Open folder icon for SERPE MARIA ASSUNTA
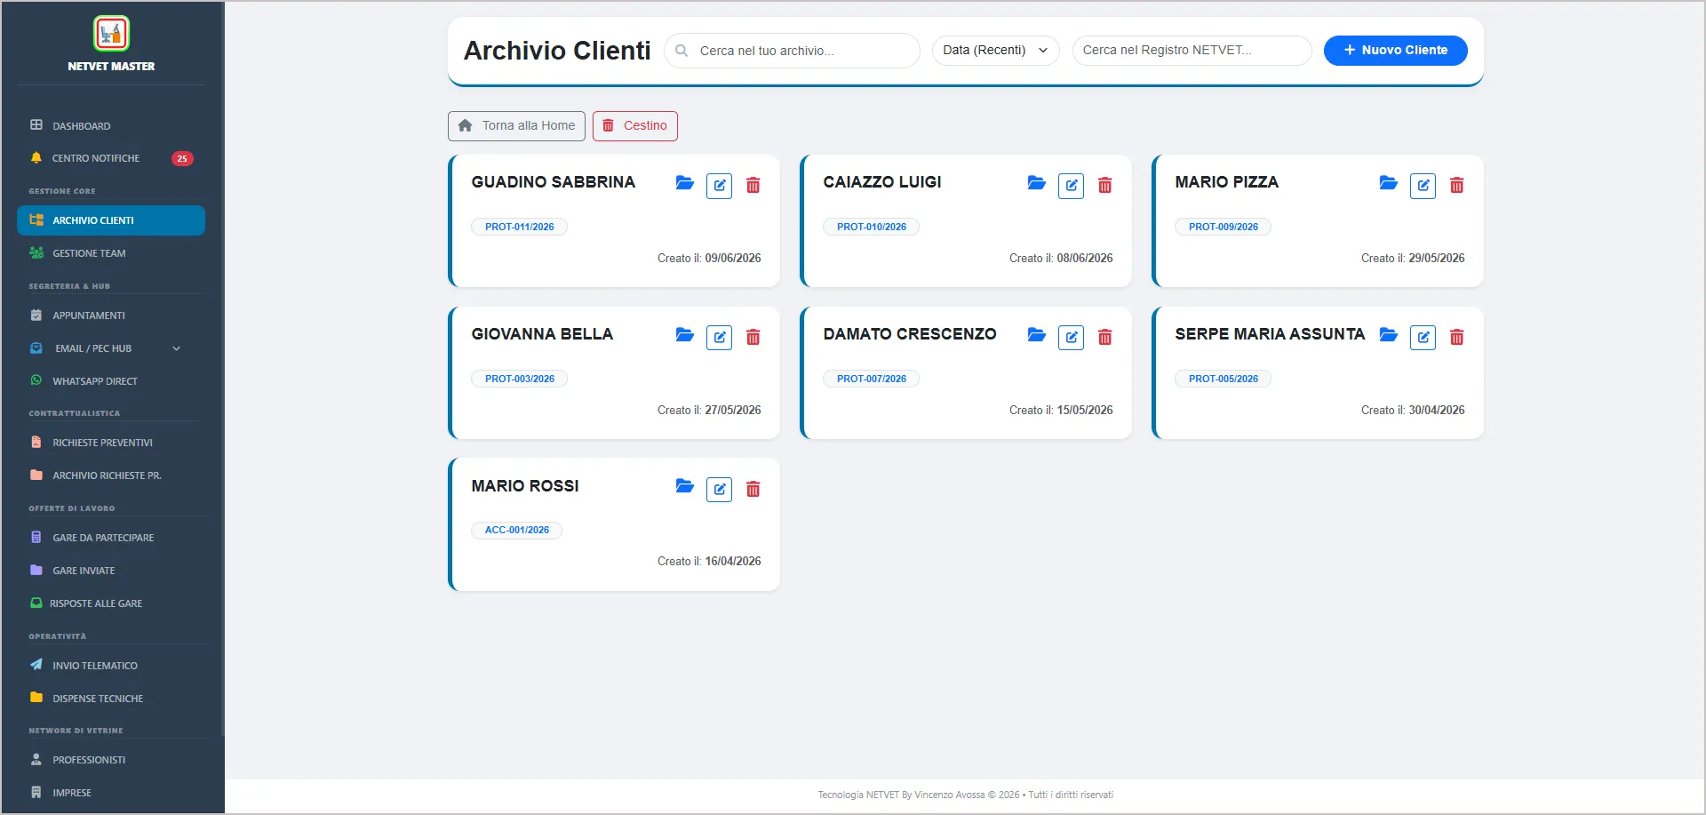1706x815 pixels. 1388,335
